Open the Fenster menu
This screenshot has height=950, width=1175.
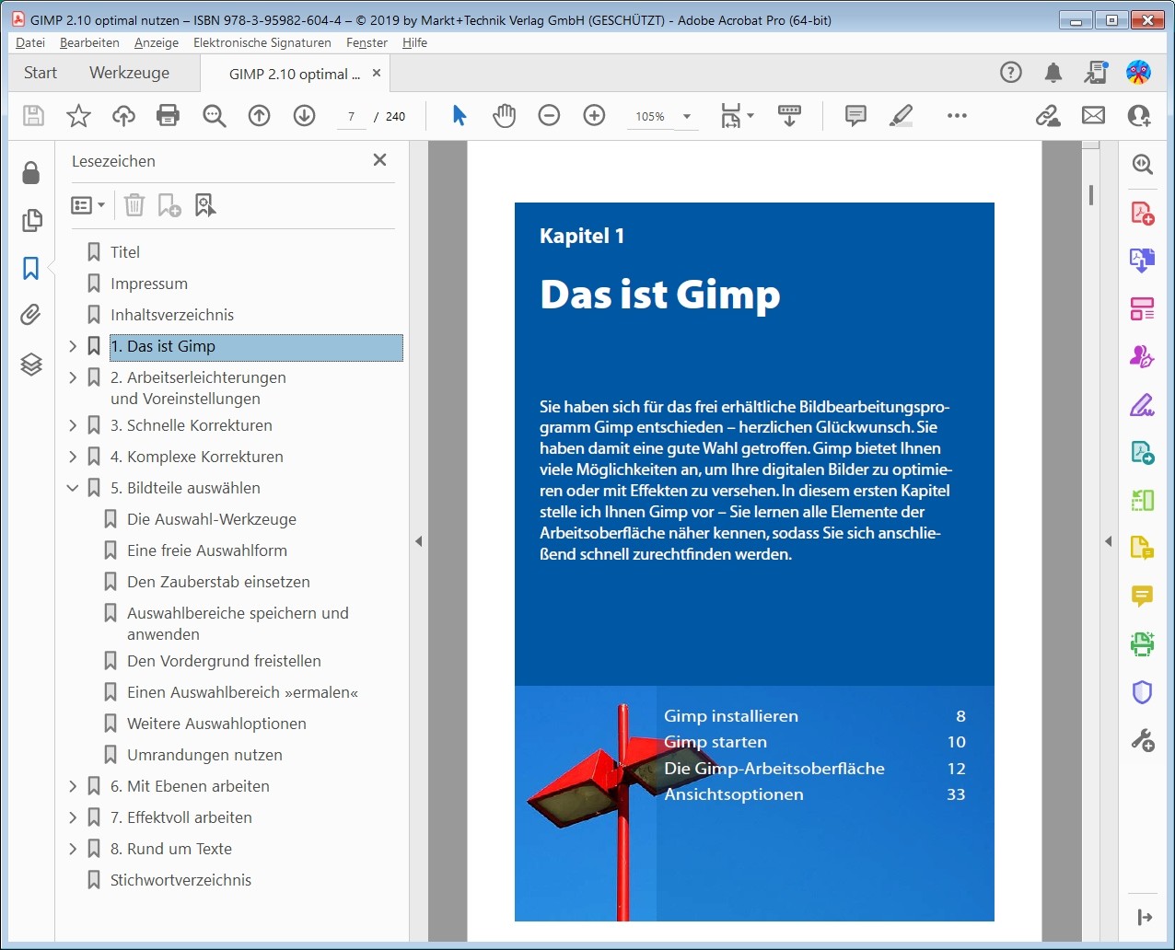(x=366, y=42)
